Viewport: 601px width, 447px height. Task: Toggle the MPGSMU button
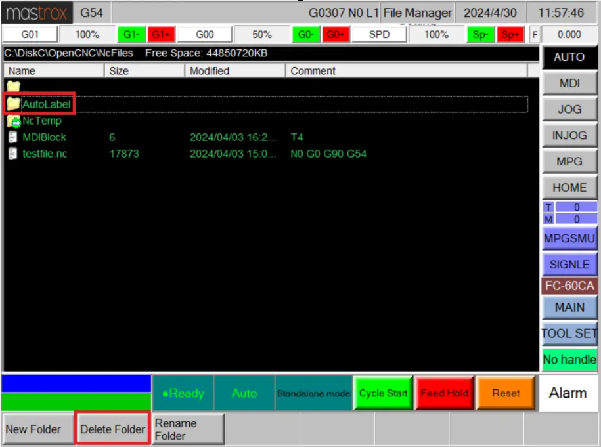[x=569, y=238]
